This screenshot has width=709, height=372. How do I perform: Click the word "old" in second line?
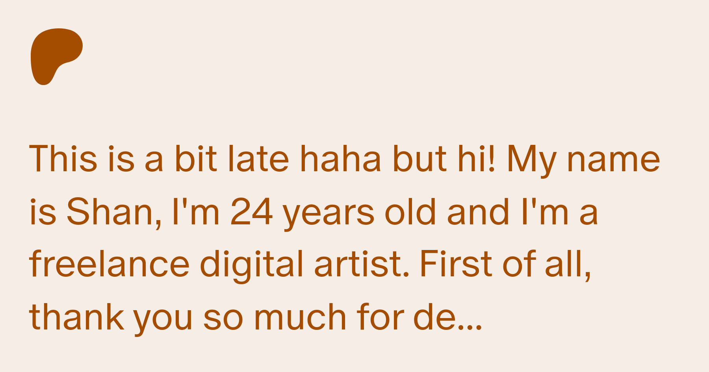410,211
